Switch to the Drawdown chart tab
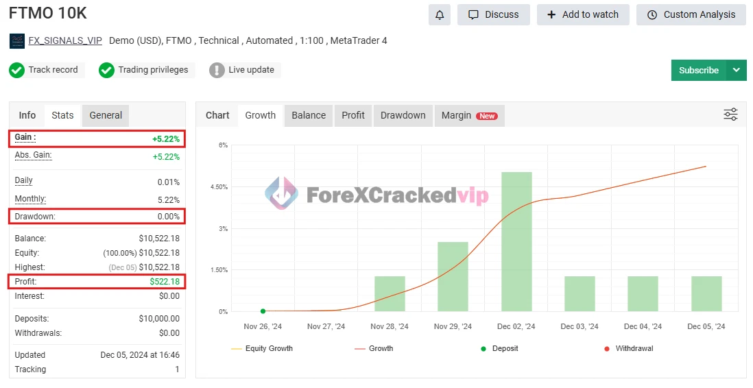 (x=403, y=115)
